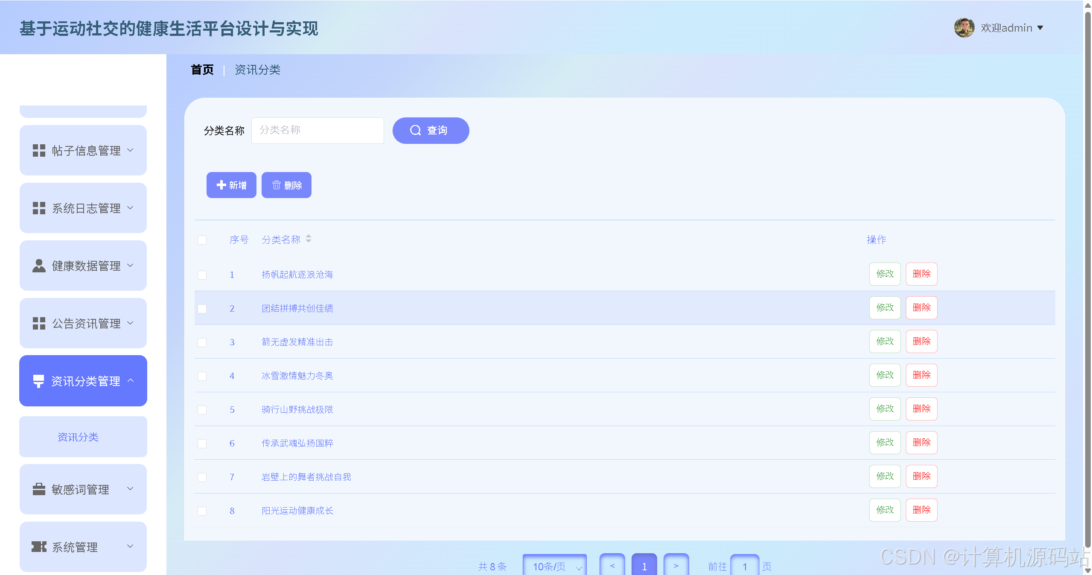Open 系统管理 sidebar menu
This screenshot has height=575, width=1092.
click(x=83, y=546)
